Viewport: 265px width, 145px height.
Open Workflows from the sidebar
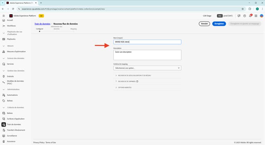click(x=11, y=26)
